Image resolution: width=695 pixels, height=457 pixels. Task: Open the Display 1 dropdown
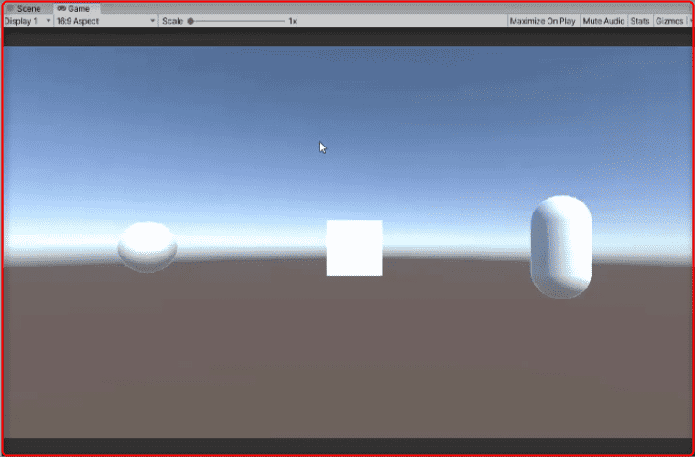coord(27,21)
